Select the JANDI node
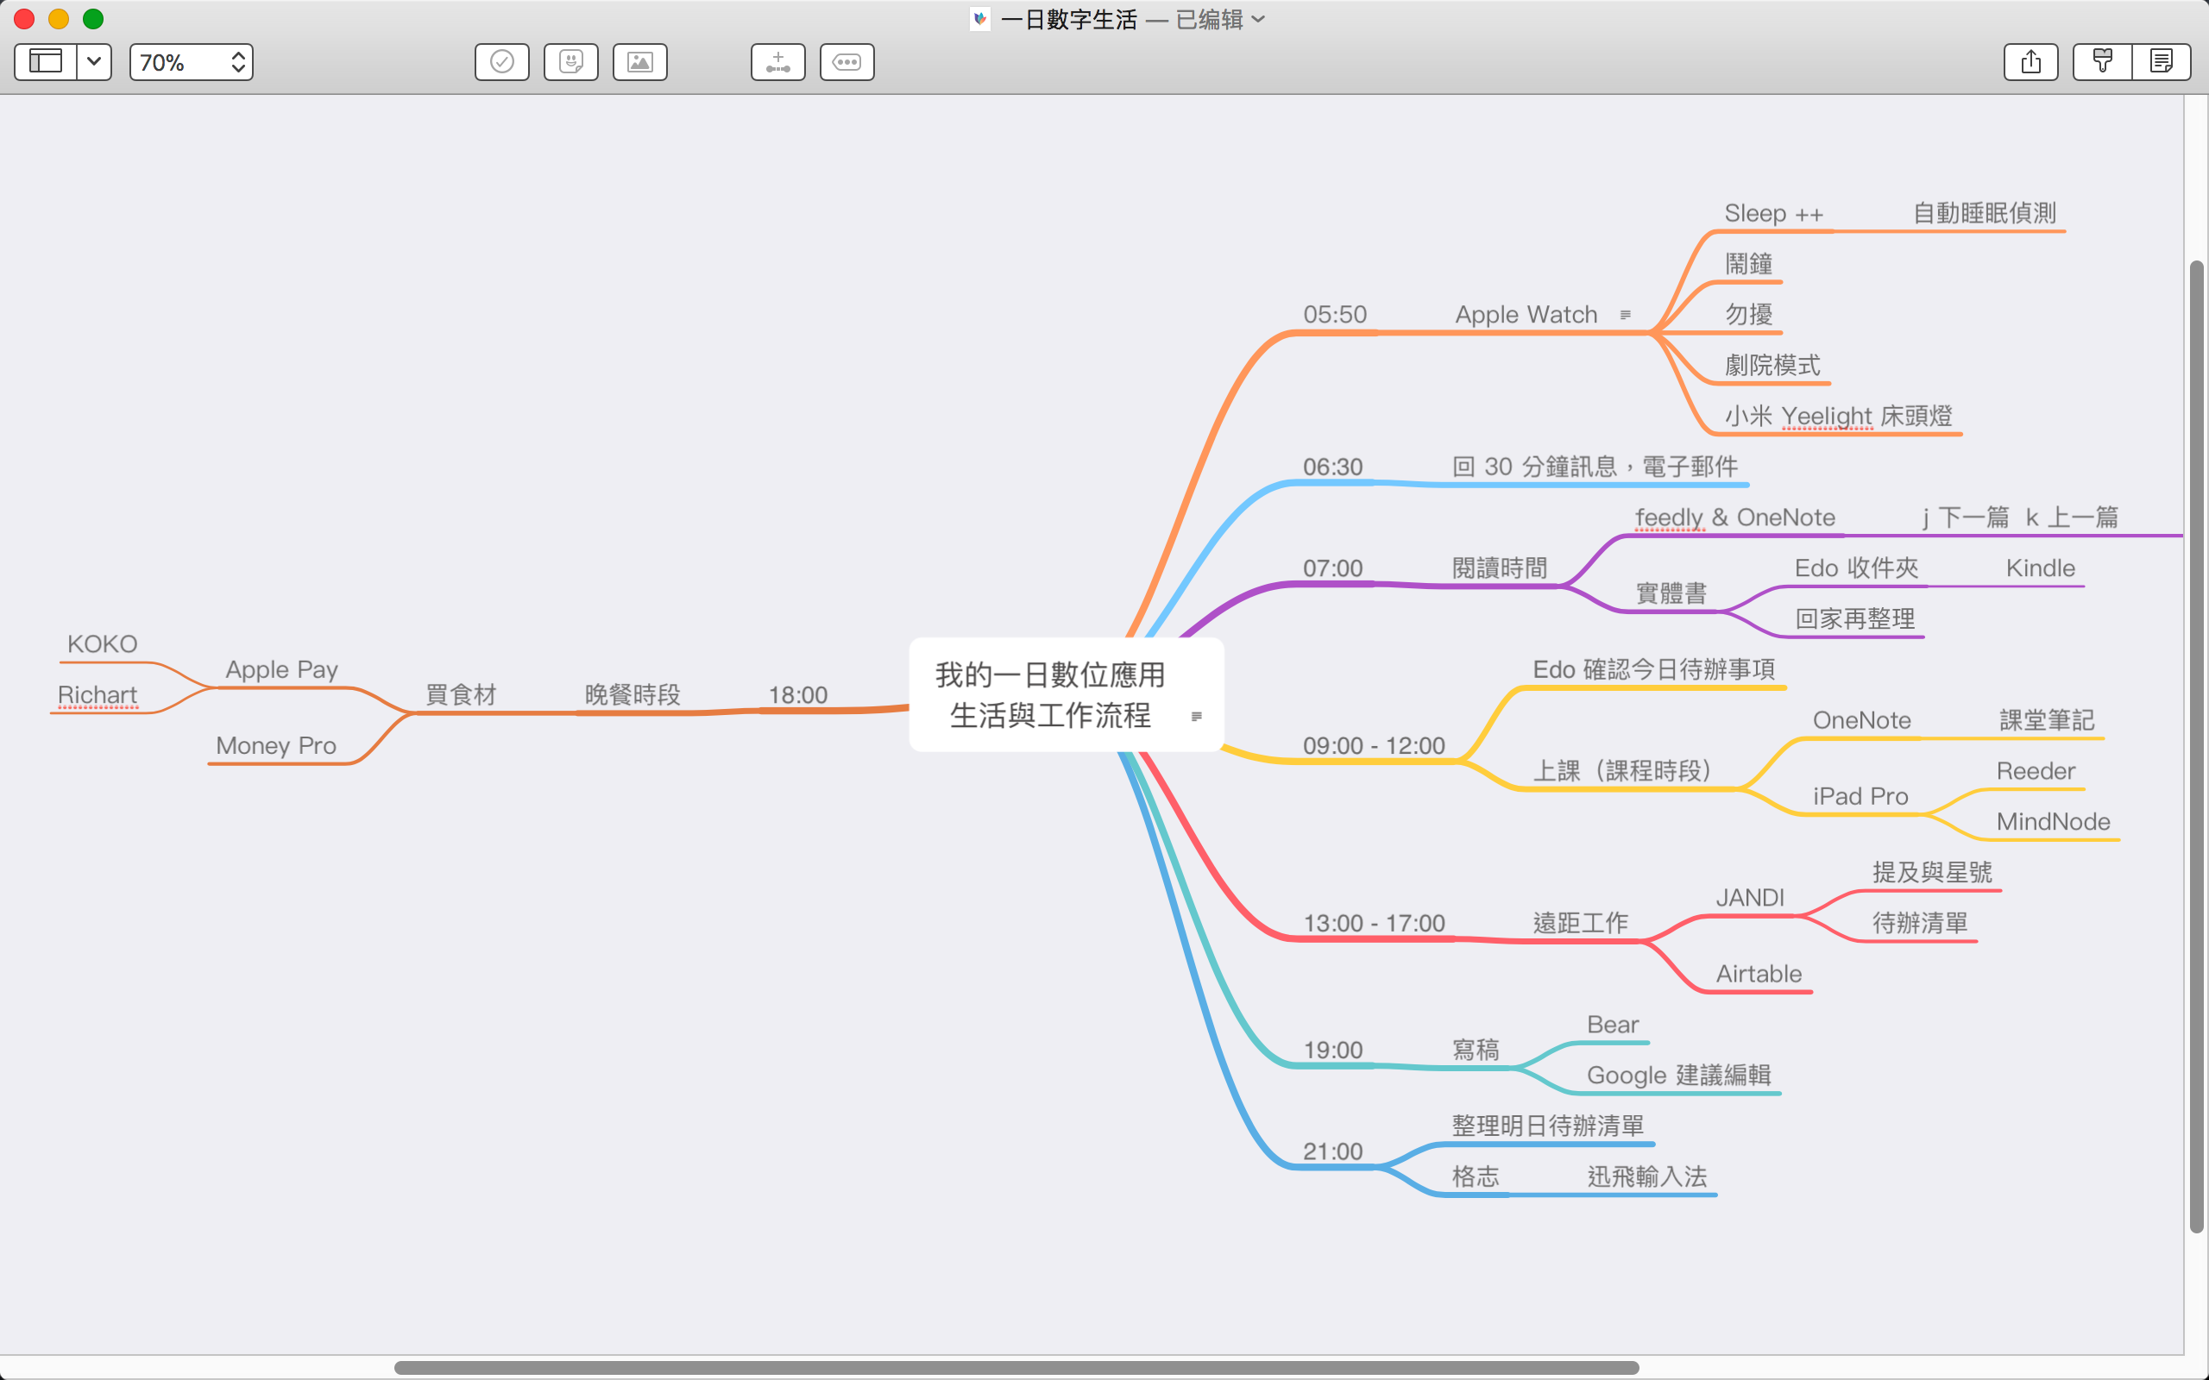The width and height of the screenshot is (2209, 1380). pyautogui.click(x=1750, y=898)
